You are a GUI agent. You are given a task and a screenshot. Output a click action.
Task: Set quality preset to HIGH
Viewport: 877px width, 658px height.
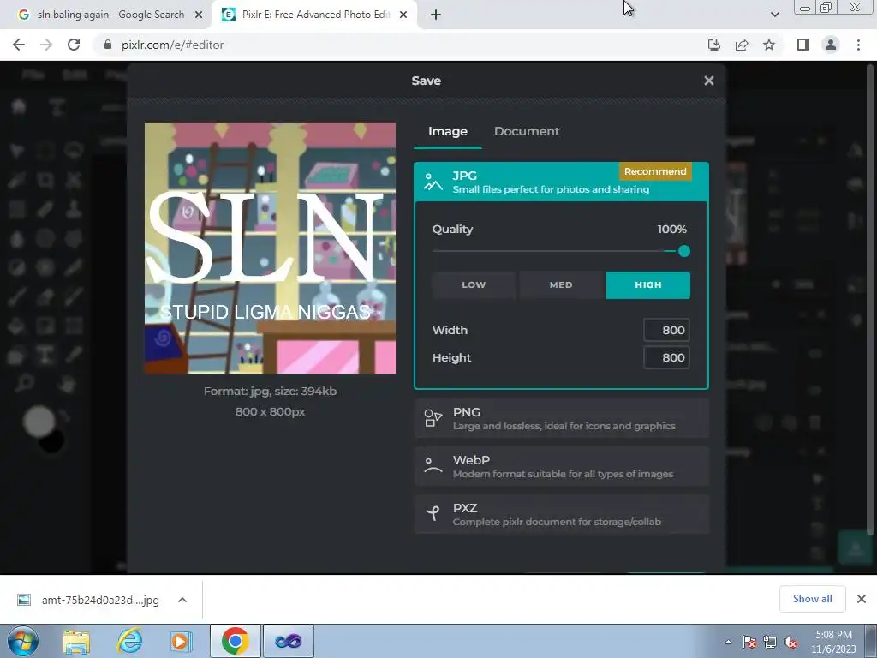[647, 284]
